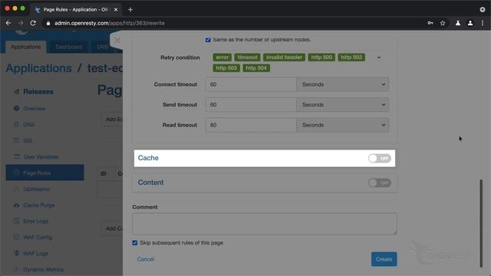Open the saved passwords key icon
The image size is (491, 276).
[x=430, y=23]
